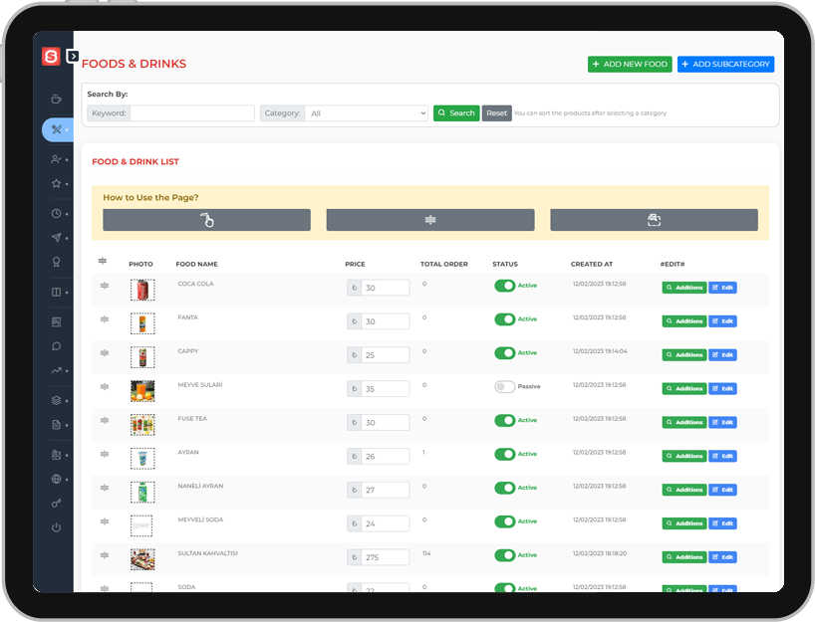The width and height of the screenshot is (815, 622).
Task: Open the document file sidebar icon
Action: [x=57, y=425]
